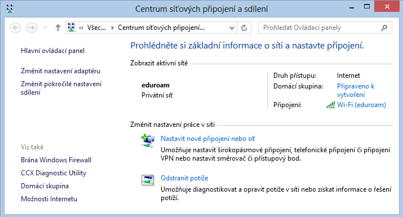Open Možnosti Internetu link

click(49, 199)
